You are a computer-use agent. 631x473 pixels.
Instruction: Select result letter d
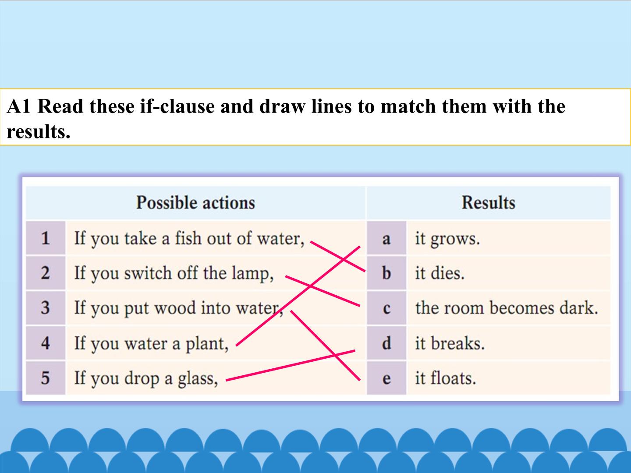(386, 343)
